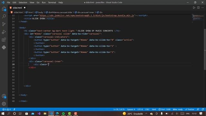Click the VS Code logo in title bar
The width and height of the screenshot is (206, 116).
tap(3, 2)
